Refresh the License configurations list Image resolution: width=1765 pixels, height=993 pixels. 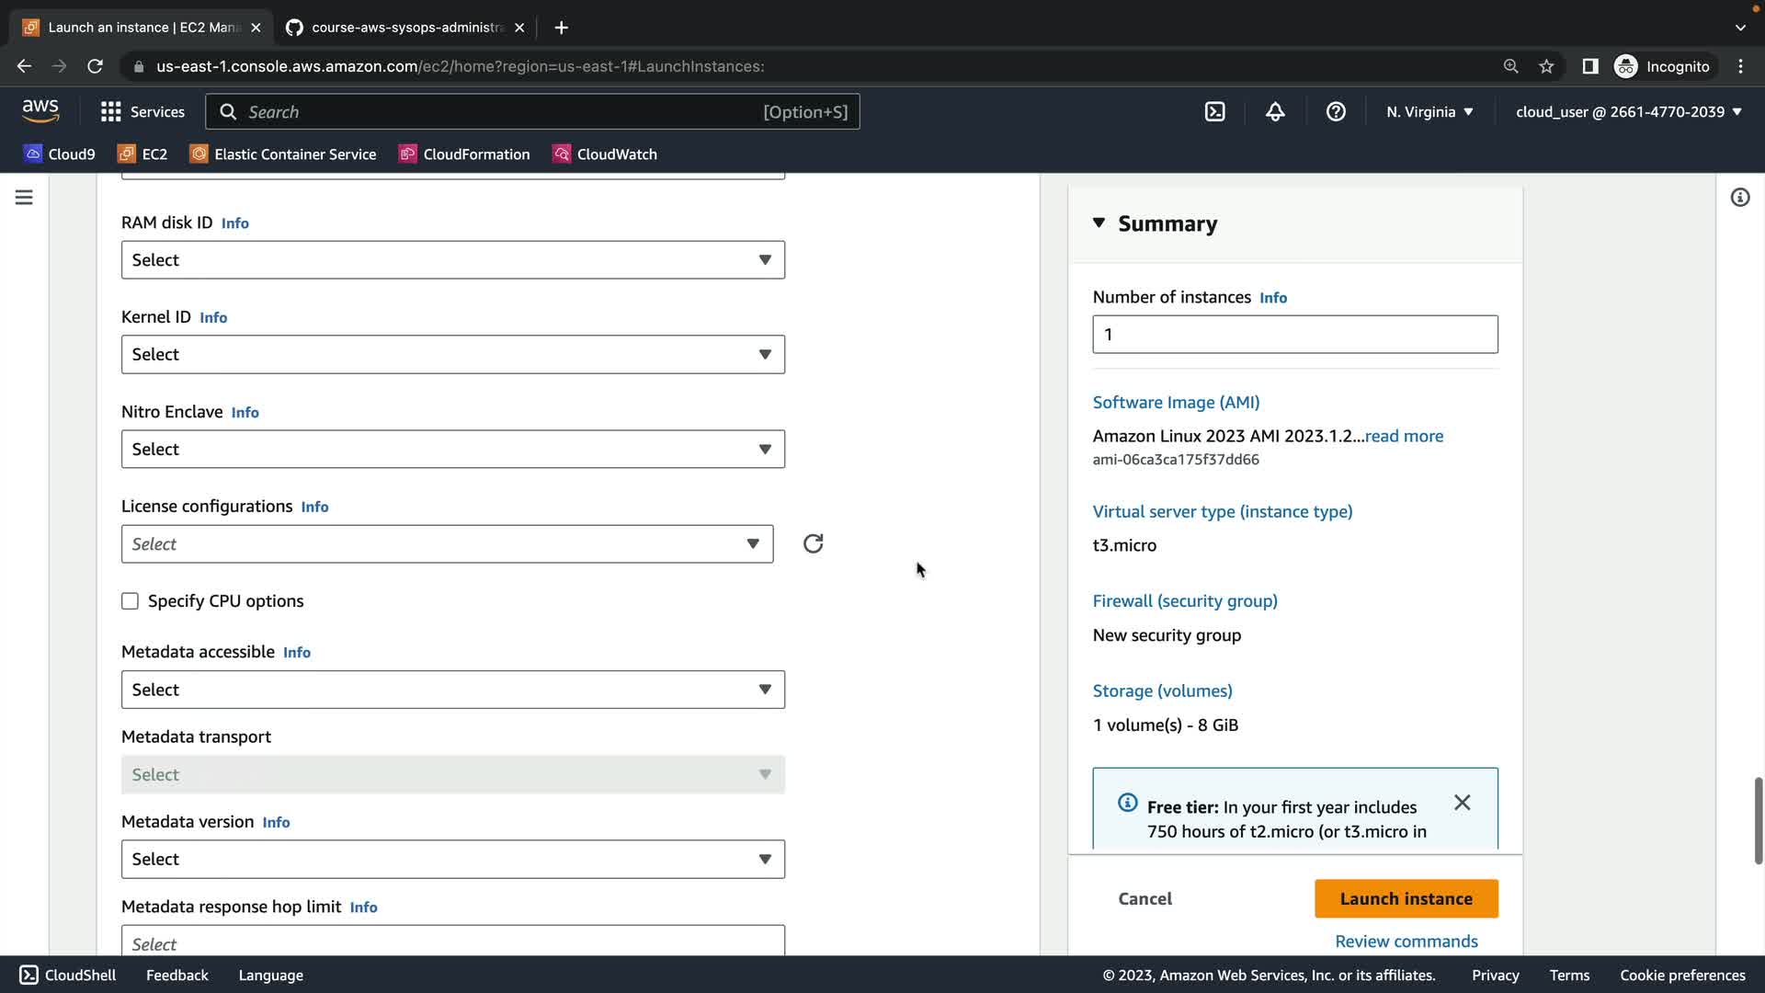813,544
